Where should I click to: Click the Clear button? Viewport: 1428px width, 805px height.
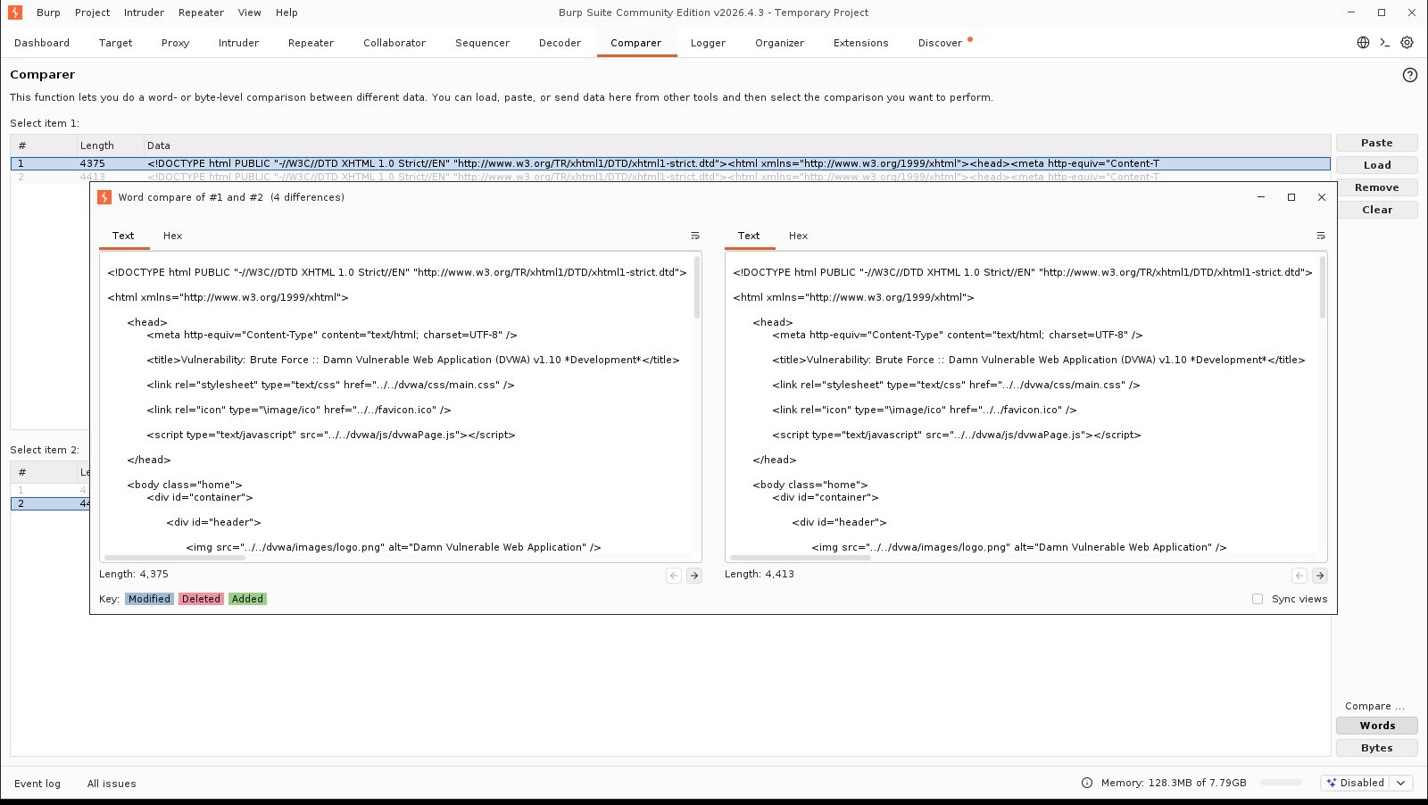tap(1376, 210)
